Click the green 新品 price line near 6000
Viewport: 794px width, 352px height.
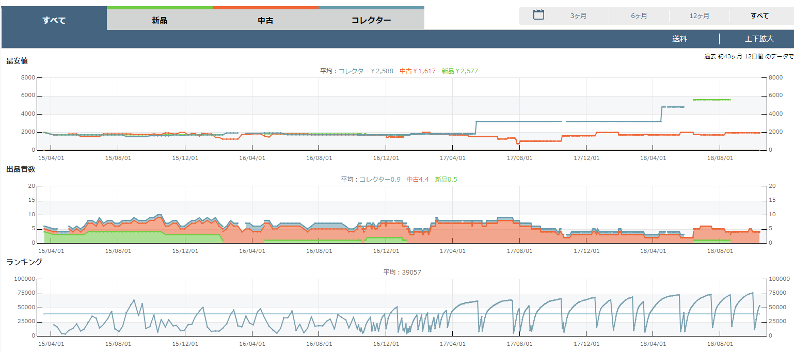711,100
